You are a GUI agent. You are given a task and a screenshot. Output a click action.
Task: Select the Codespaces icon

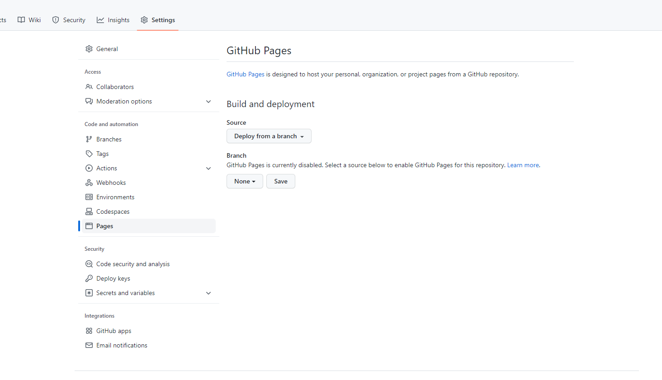(89, 211)
